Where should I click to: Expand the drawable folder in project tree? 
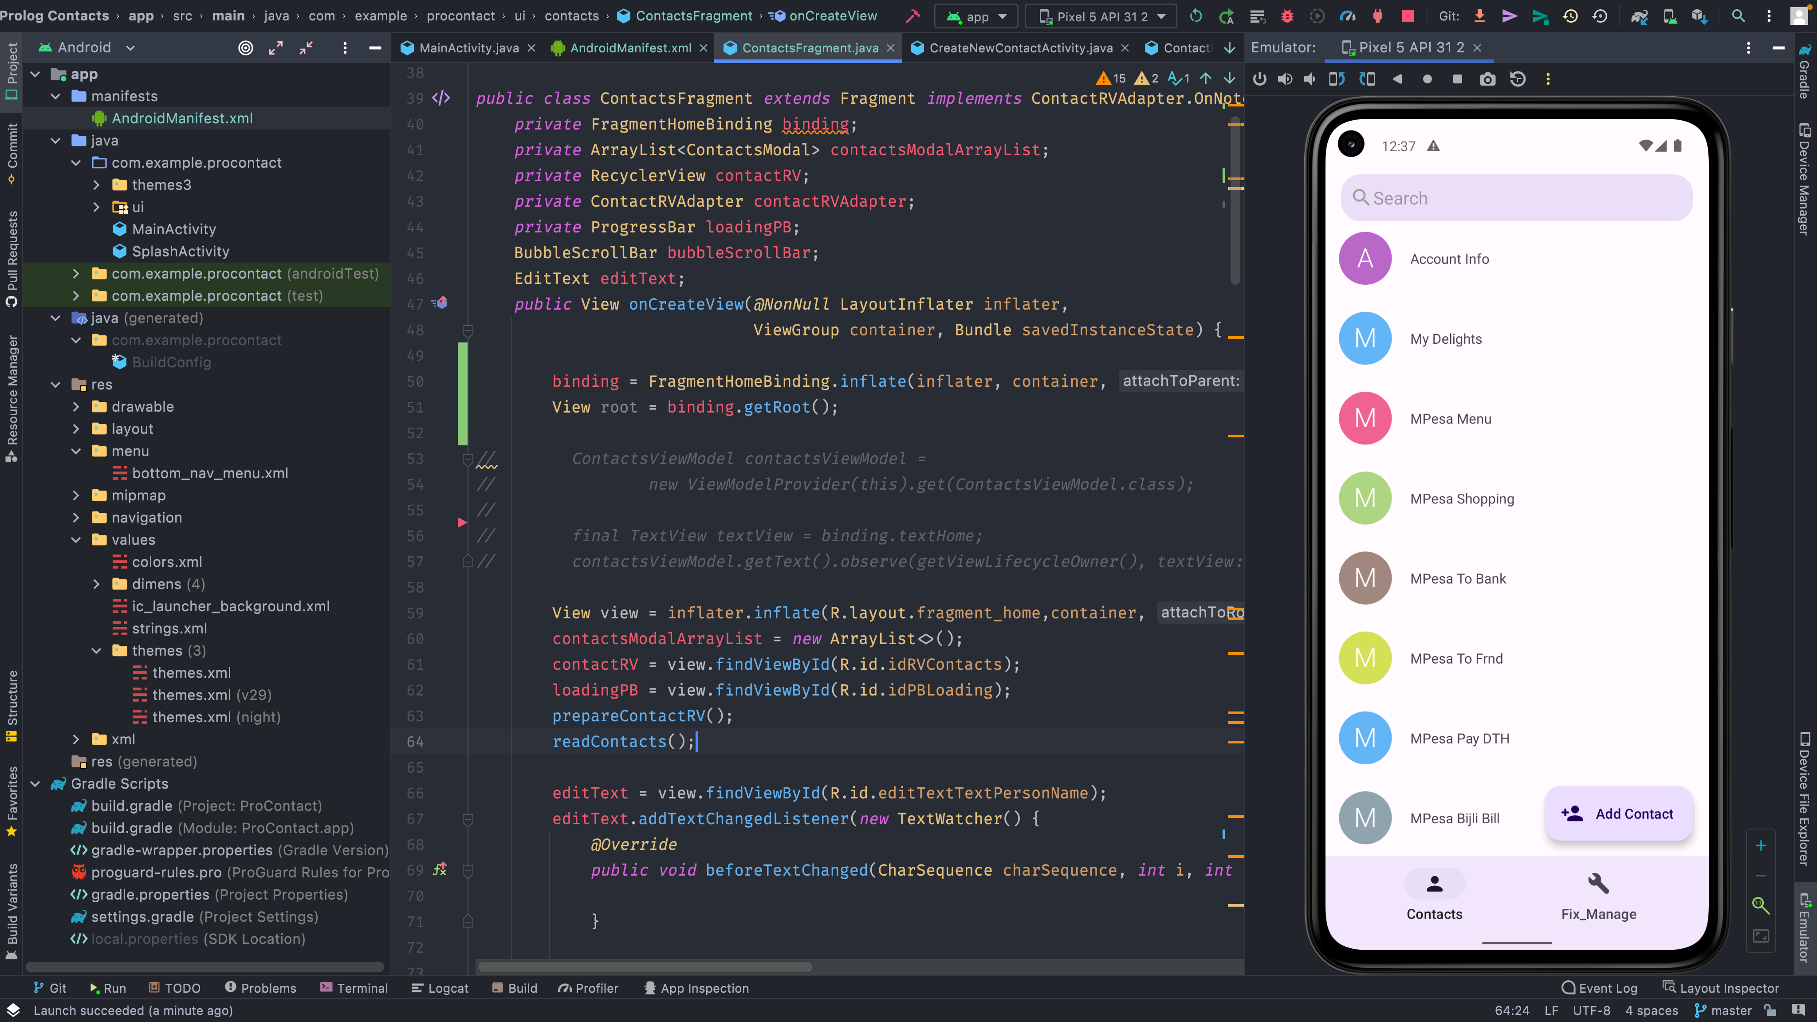pos(76,406)
